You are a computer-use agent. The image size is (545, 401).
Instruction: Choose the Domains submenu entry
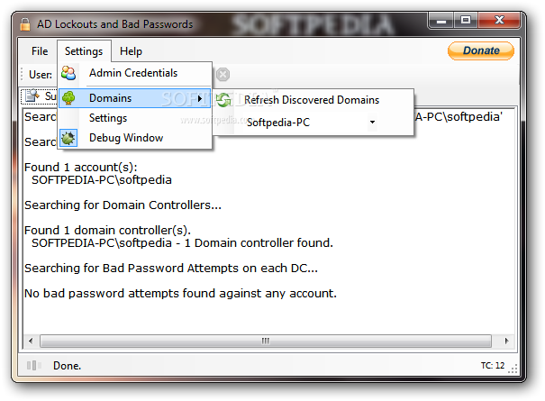pos(134,98)
